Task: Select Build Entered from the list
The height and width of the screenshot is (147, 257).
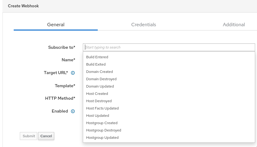Action: 169,57
